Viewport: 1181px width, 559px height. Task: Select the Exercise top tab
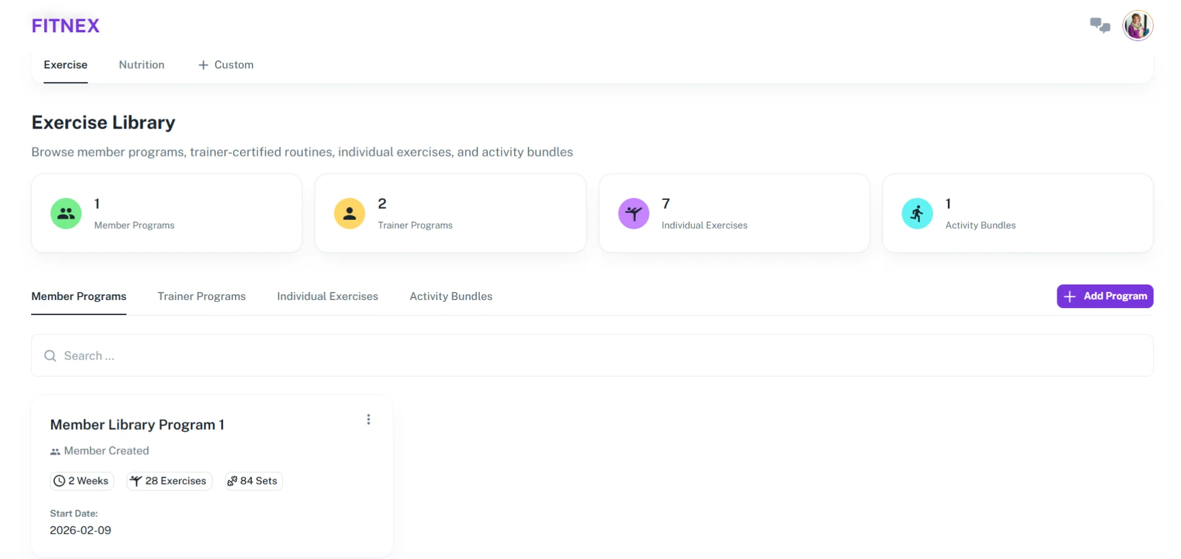(x=65, y=65)
